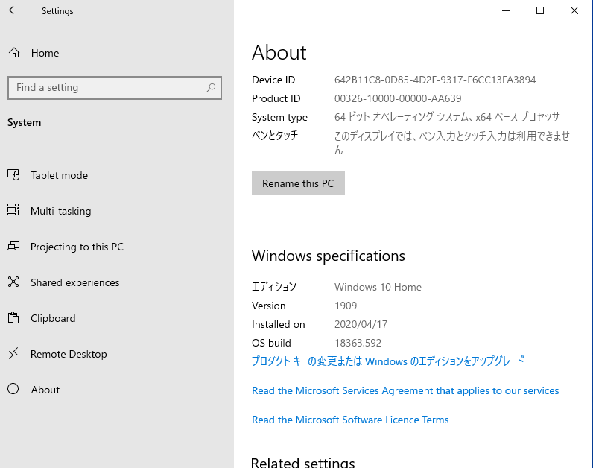Click the Rename this PC button

298,183
